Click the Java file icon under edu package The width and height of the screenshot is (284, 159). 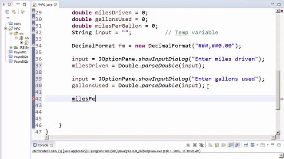[27, 43]
